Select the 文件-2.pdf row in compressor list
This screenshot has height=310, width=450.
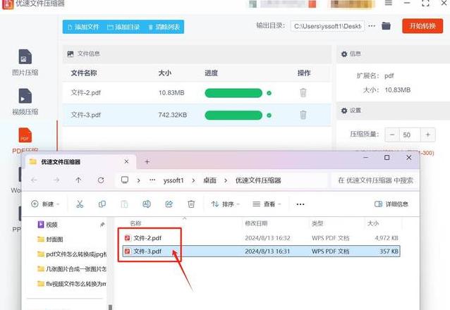coord(197,92)
